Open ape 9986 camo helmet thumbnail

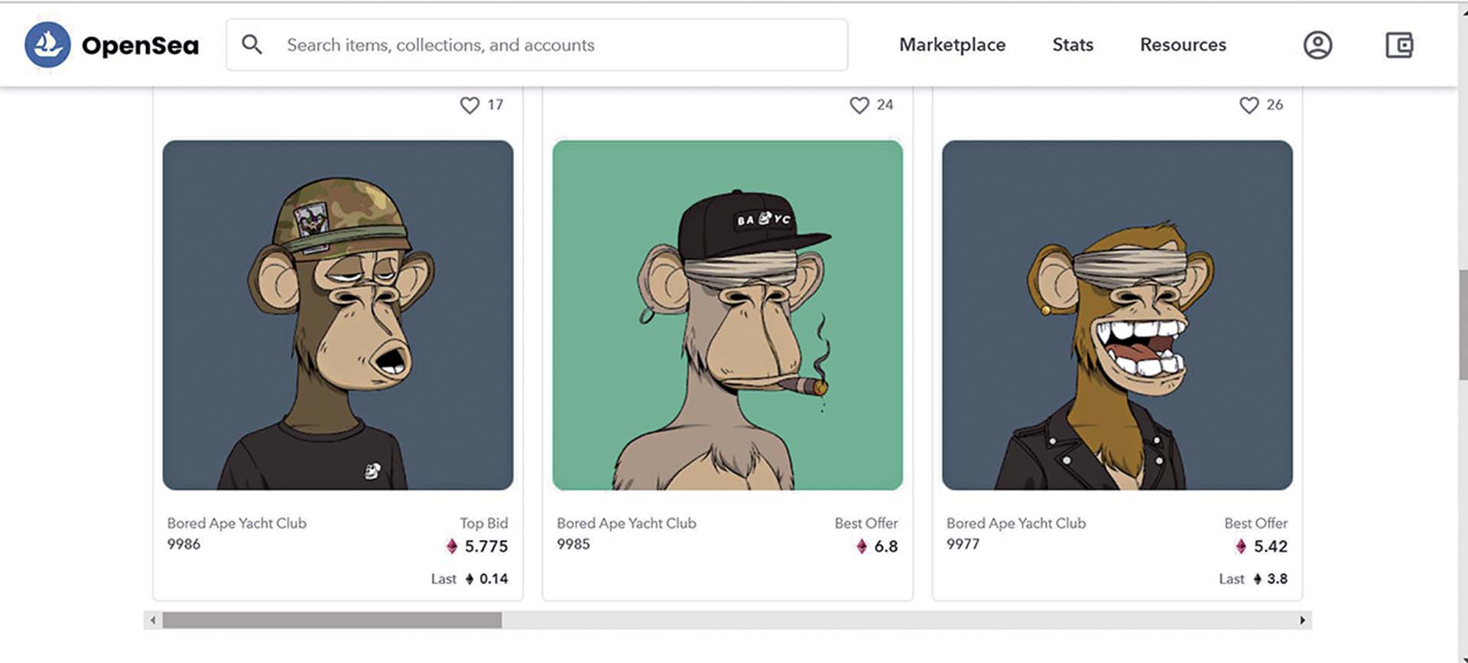338,315
